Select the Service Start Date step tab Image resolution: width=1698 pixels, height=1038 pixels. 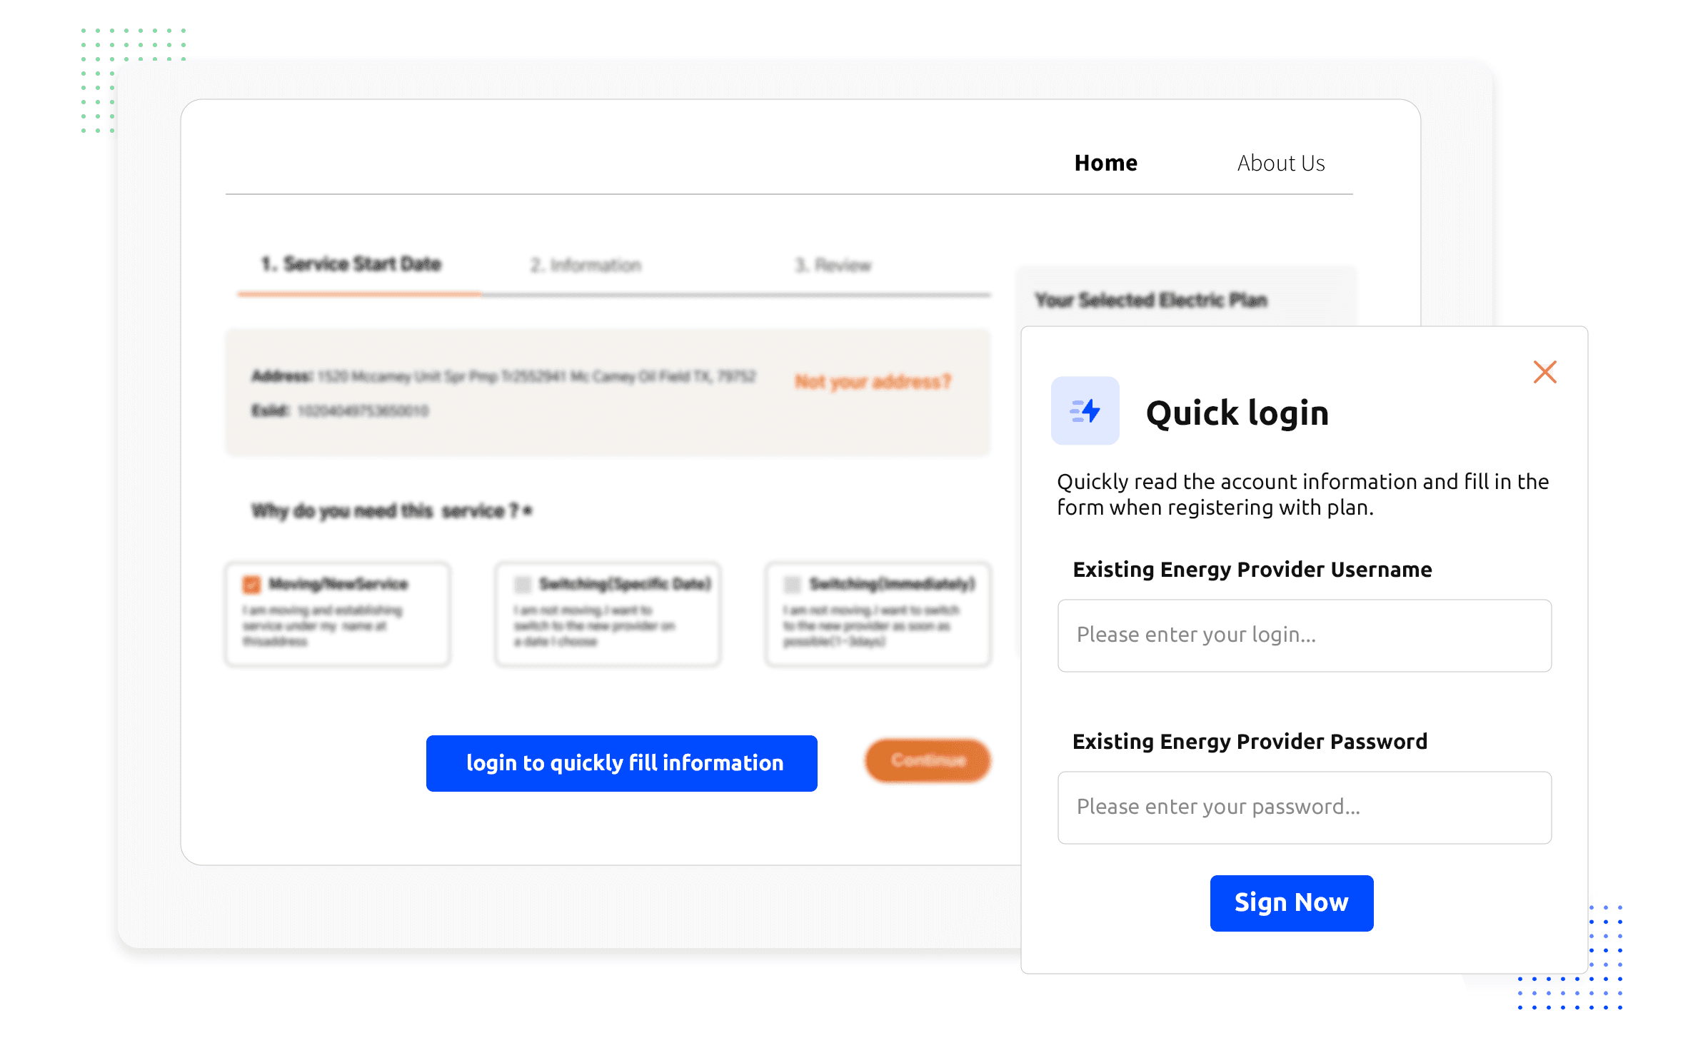click(351, 264)
